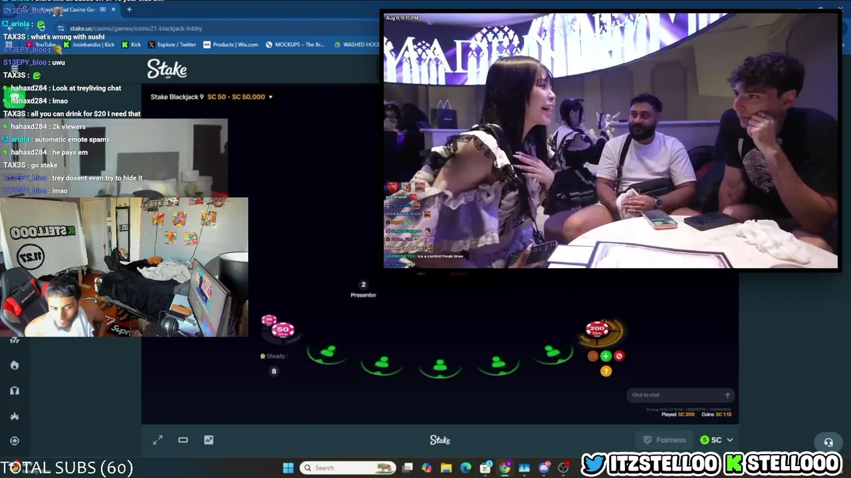
Task: Open the vest-shaped sidebar icon
Action: point(15,390)
